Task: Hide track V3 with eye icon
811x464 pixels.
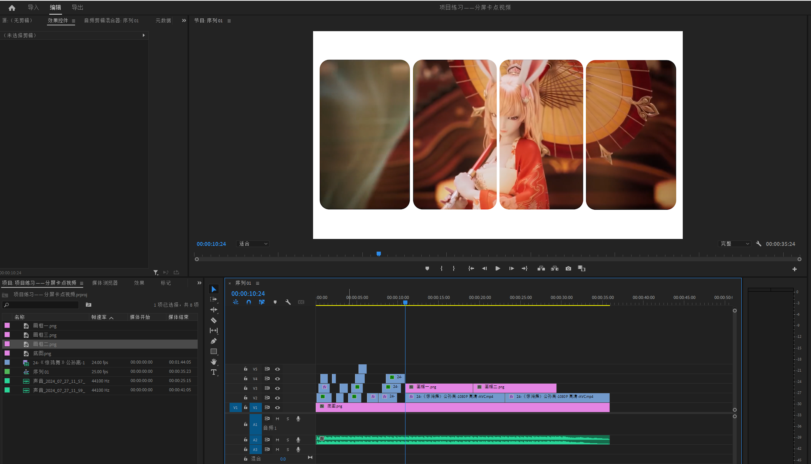Action: pyautogui.click(x=277, y=388)
